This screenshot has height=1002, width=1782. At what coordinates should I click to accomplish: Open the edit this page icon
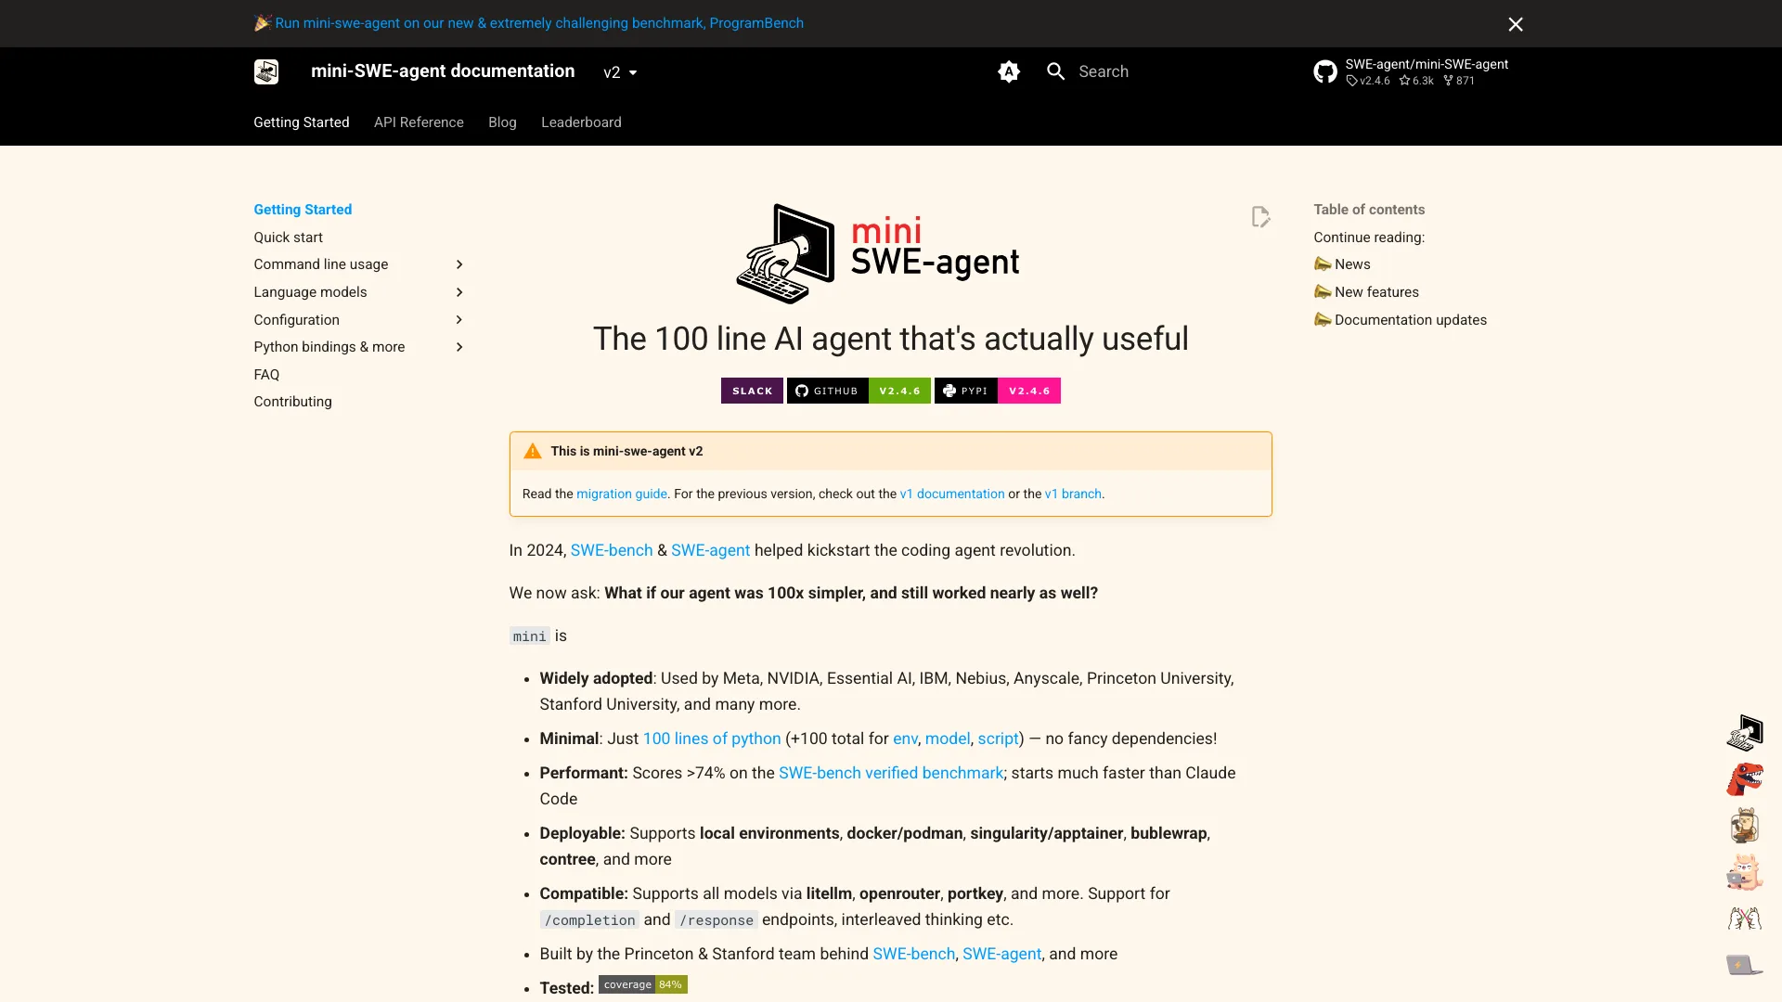tap(1260, 217)
